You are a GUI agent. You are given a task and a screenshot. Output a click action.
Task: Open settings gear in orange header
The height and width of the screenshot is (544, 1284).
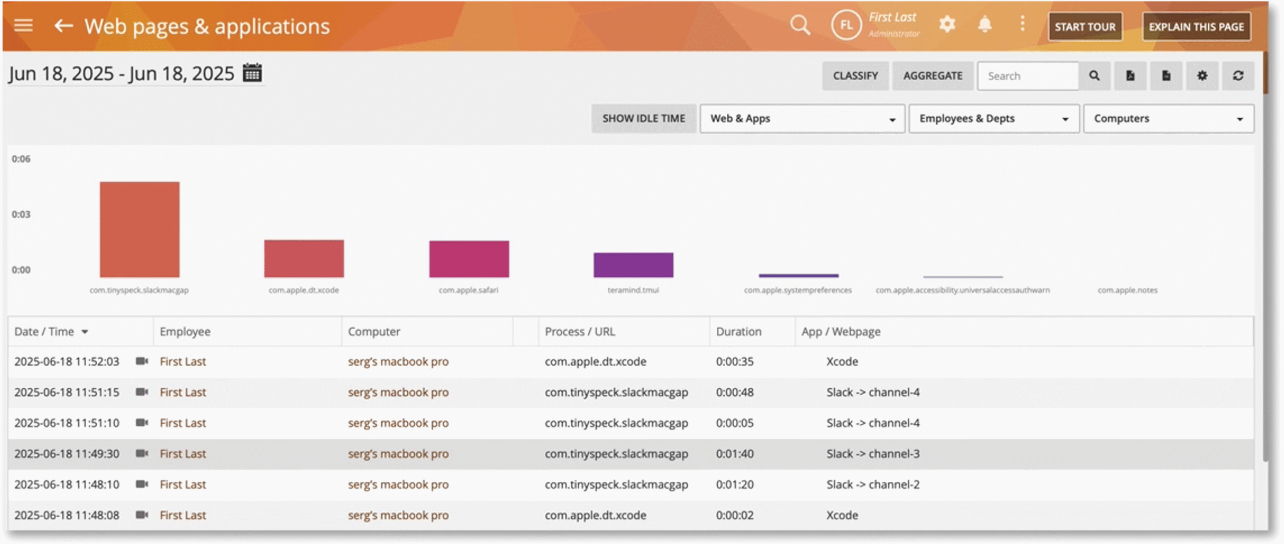click(x=947, y=24)
